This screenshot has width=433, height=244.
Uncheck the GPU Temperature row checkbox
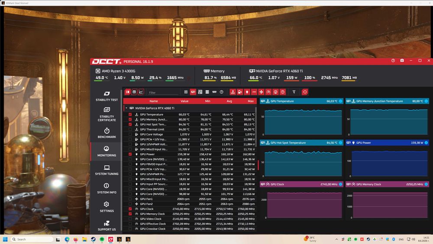point(130,114)
